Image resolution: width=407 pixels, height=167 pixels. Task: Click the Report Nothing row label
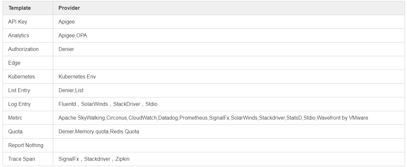tap(26, 145)
